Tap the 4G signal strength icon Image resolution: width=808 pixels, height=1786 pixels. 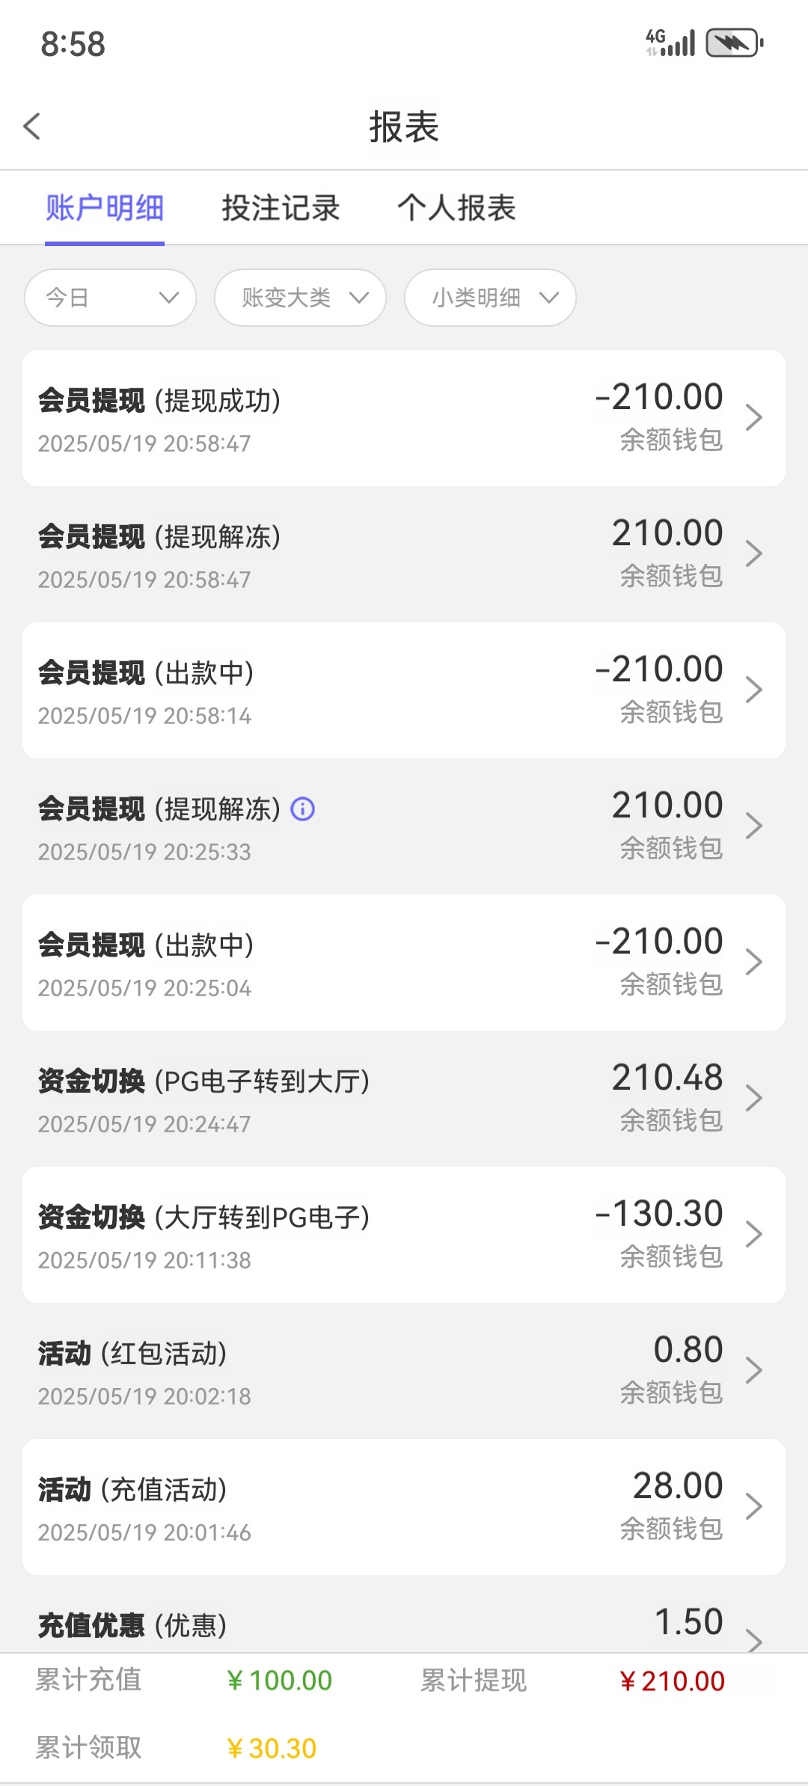670,43
